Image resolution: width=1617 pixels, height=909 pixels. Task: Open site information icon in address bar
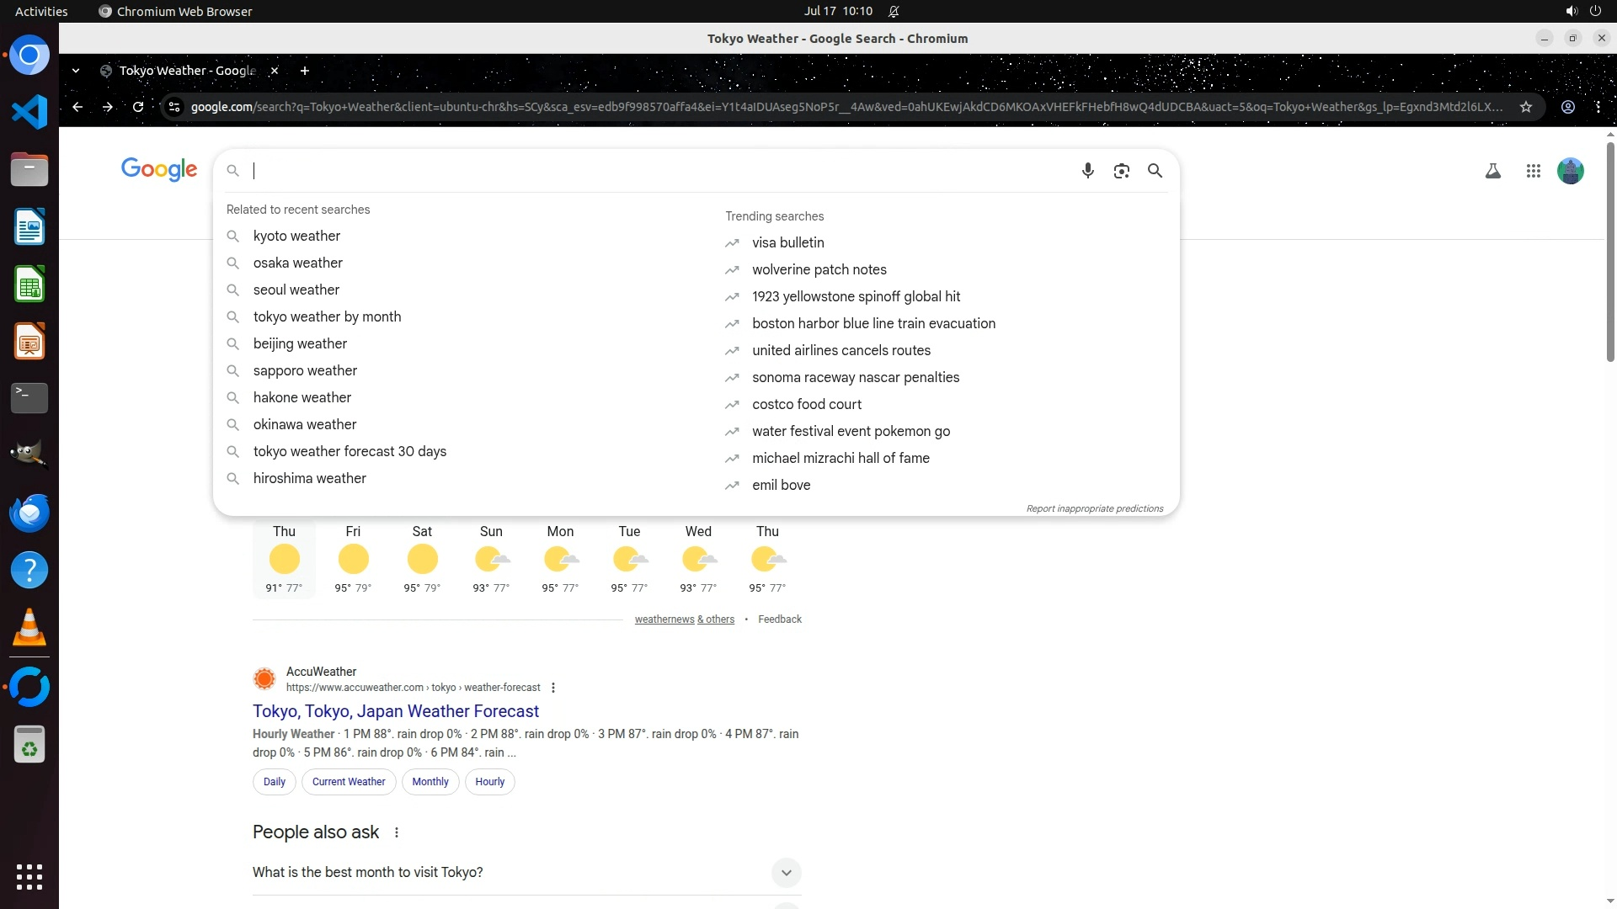pyautogui.click(x=174, y=107)
